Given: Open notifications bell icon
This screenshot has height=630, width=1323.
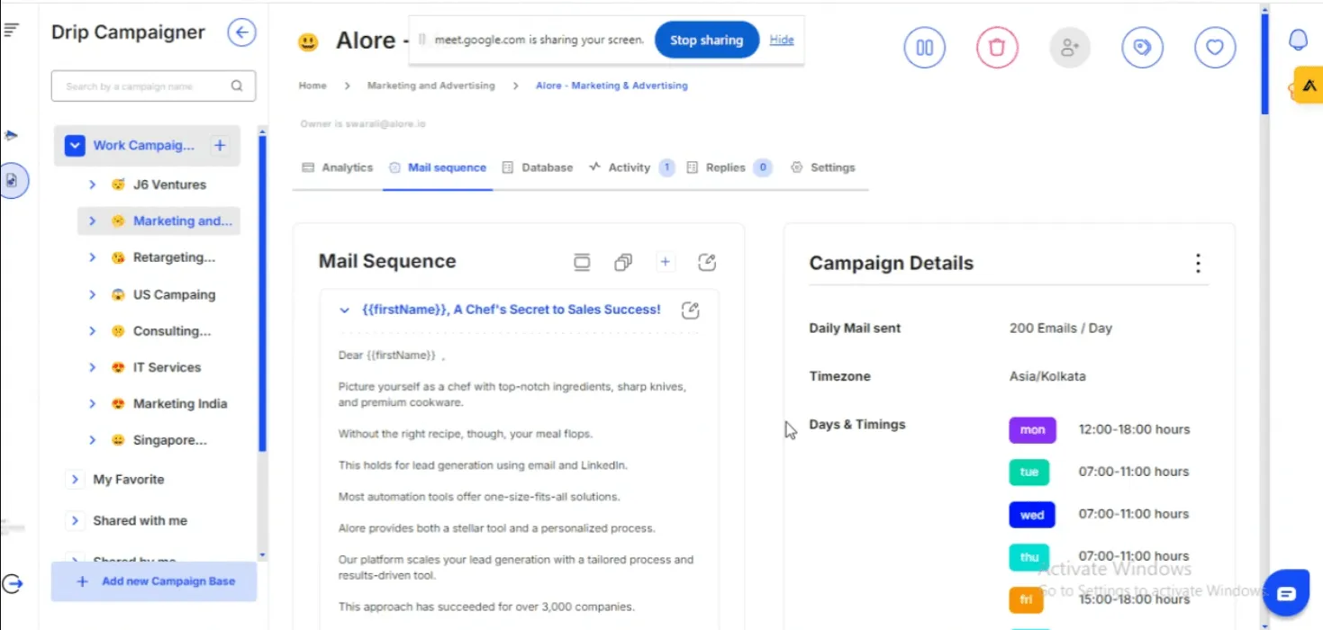Looking at the screenshot, I should (x=1298, y=40).
